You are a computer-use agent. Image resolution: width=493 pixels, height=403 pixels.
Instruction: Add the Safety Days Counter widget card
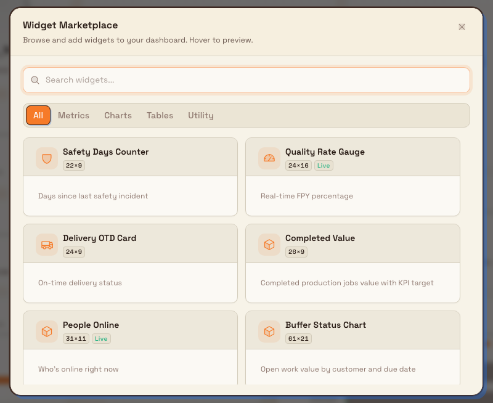130,177
